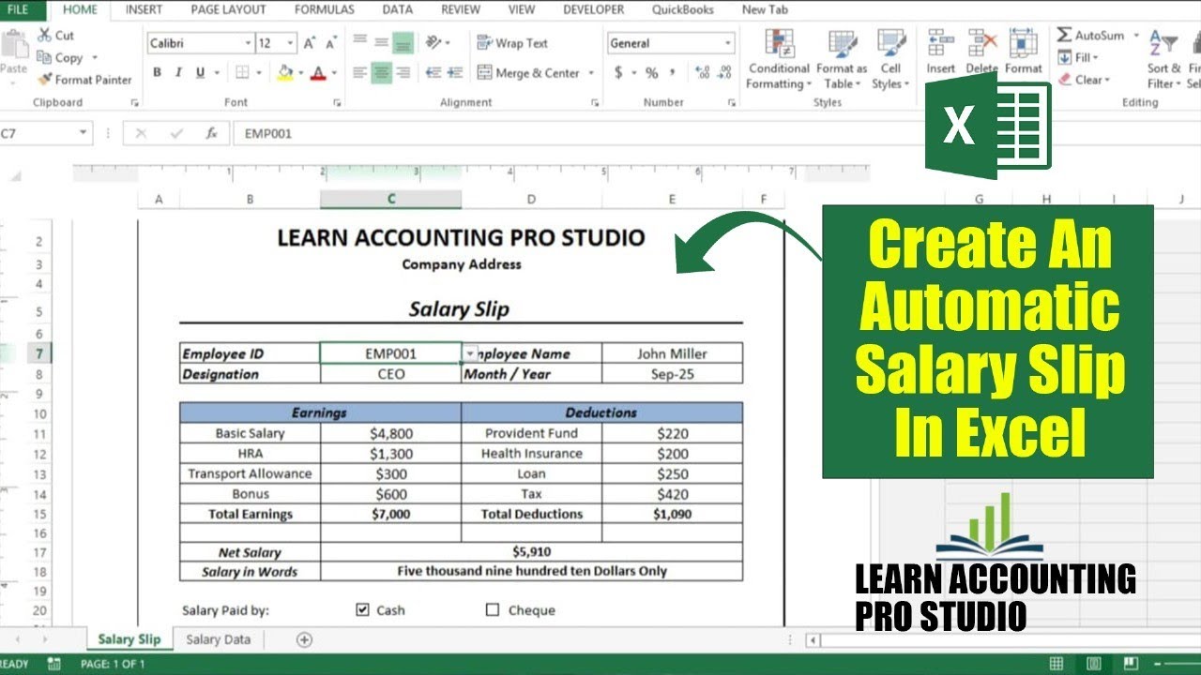Add a new sheet with plus icon

tap(304, 639)
